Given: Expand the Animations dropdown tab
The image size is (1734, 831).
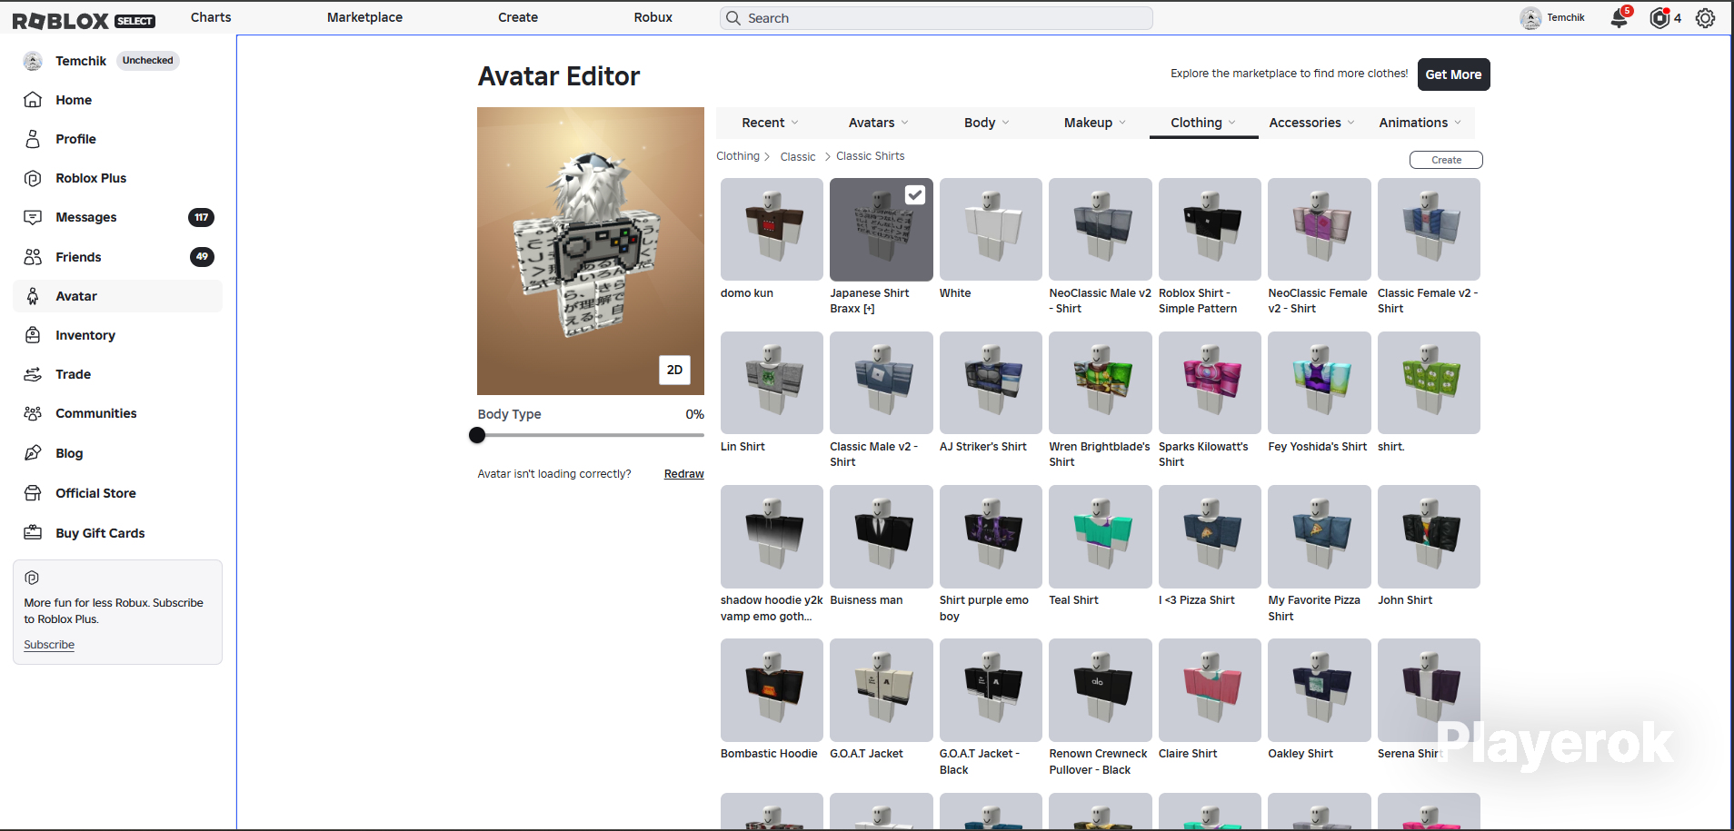Looking at the screenshot, I should 1420,123.
